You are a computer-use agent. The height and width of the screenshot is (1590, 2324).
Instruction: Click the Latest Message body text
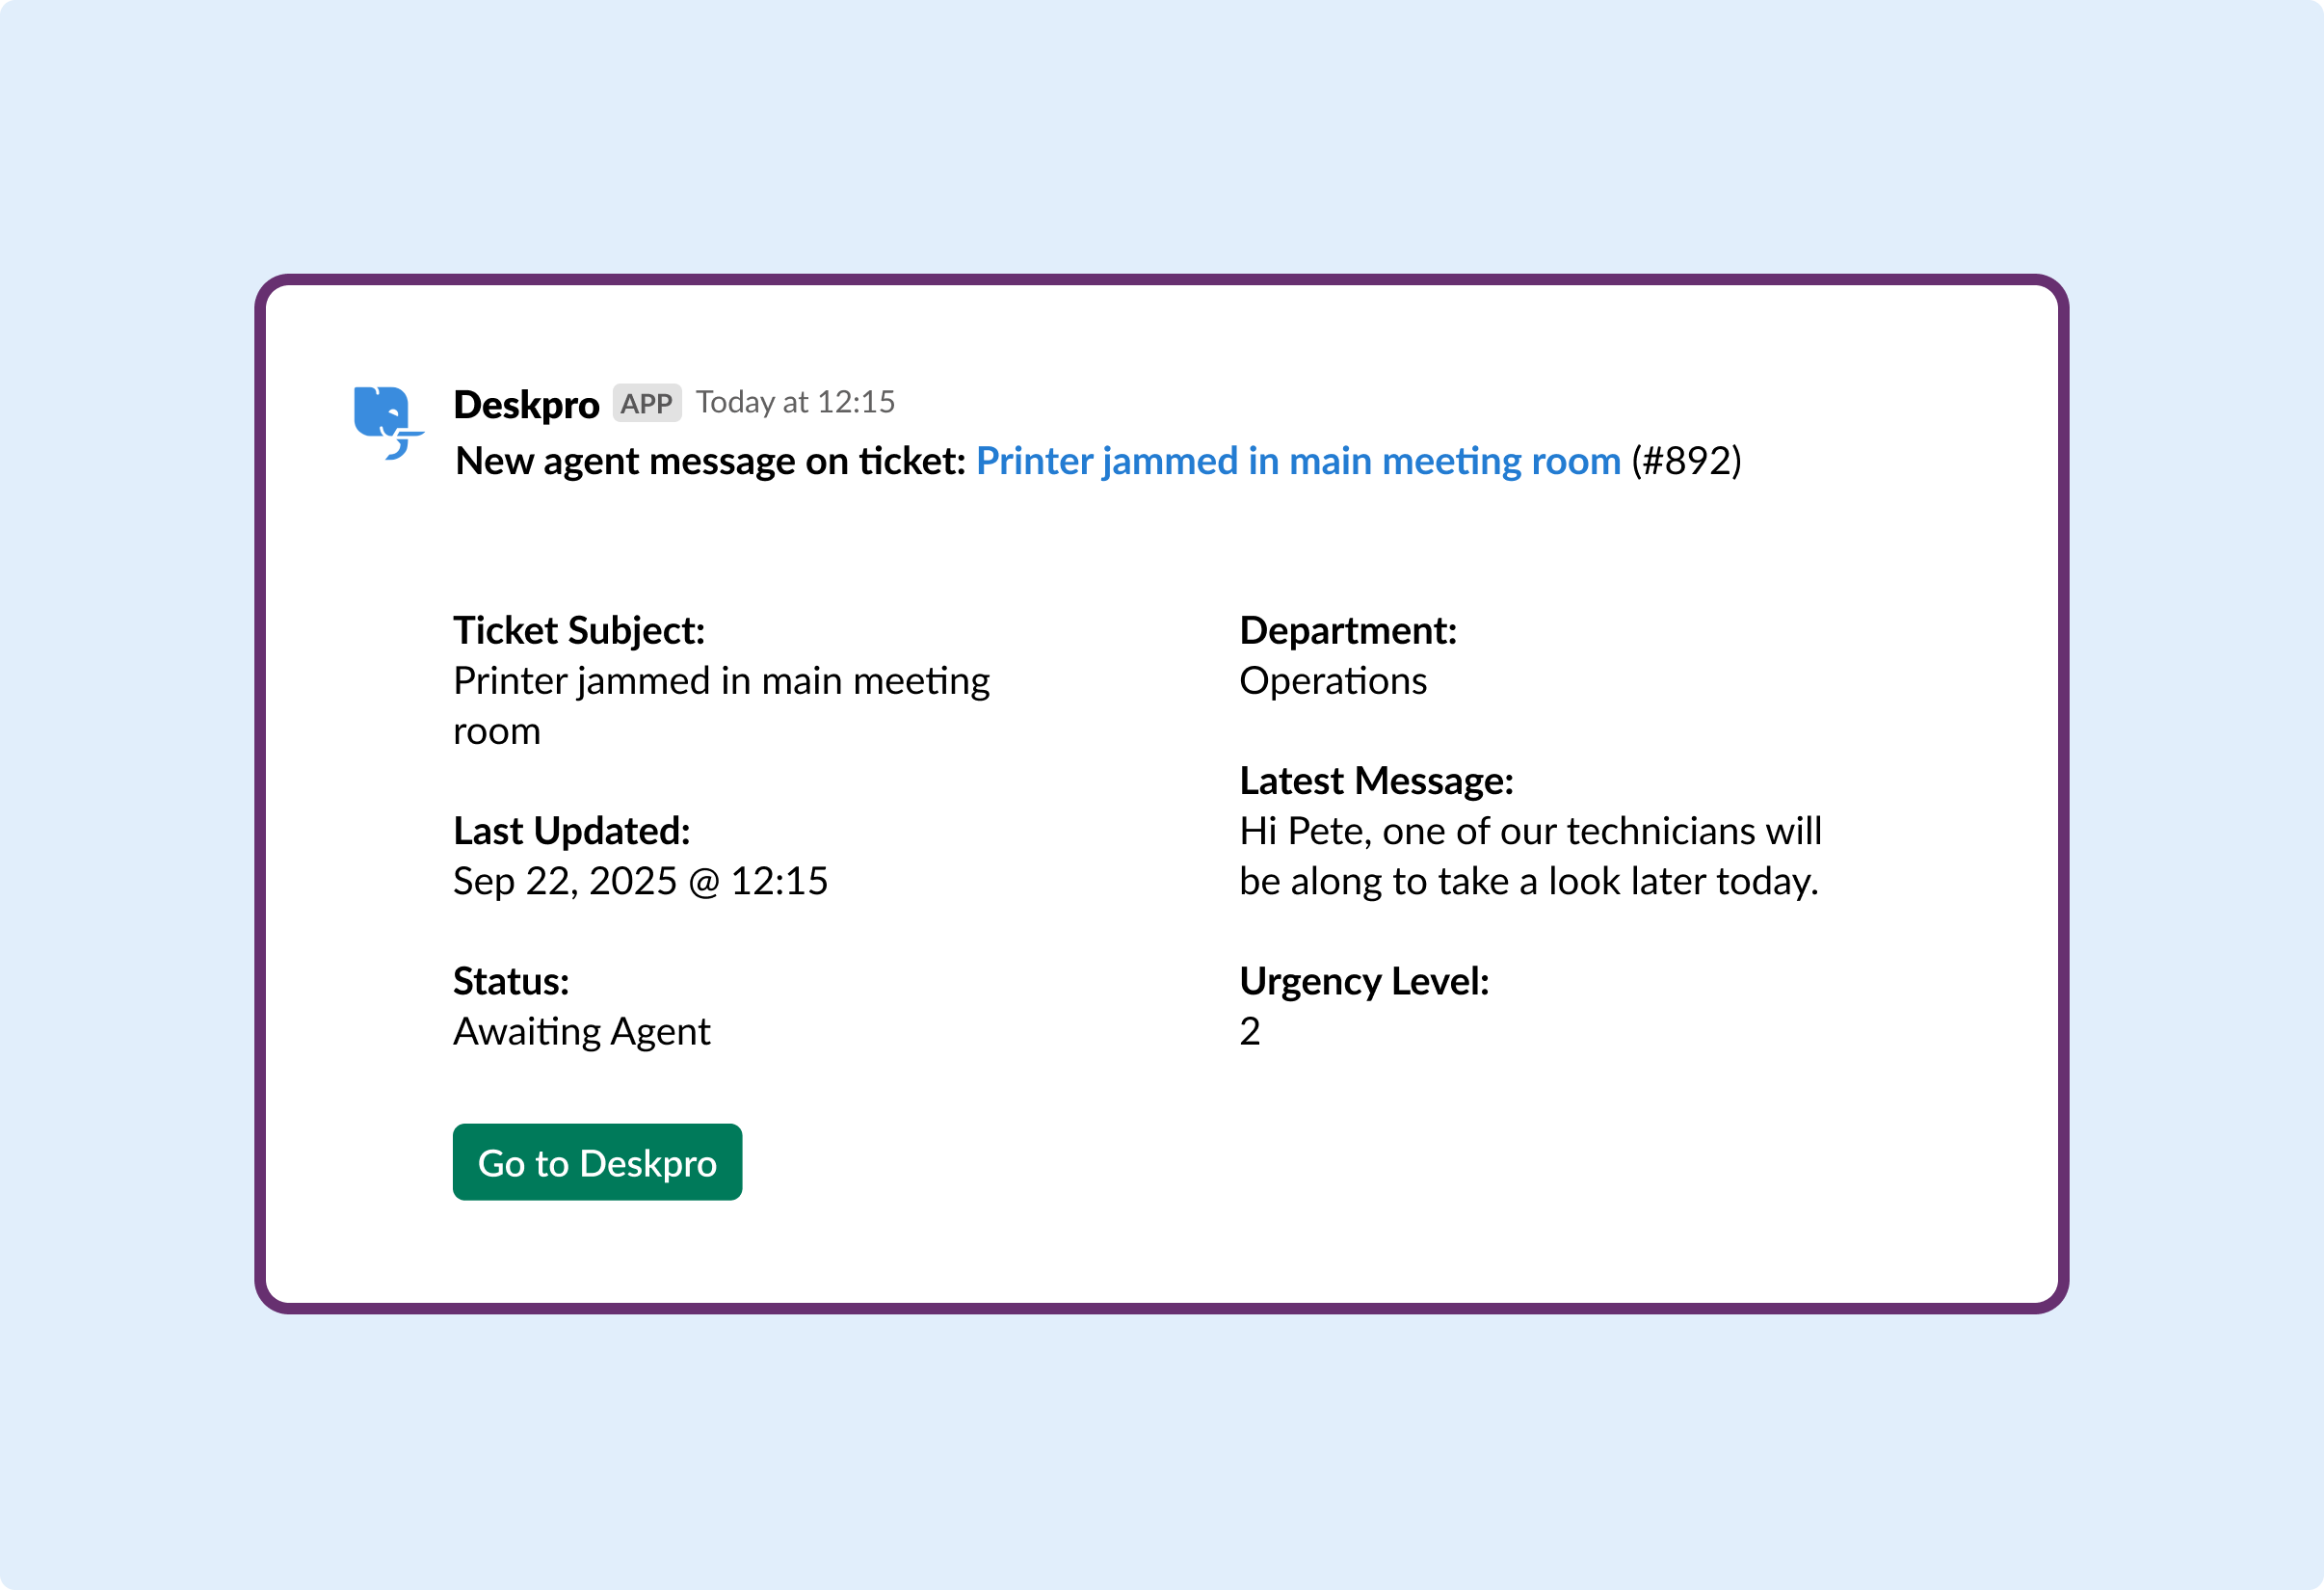[x=1530, y=855]
